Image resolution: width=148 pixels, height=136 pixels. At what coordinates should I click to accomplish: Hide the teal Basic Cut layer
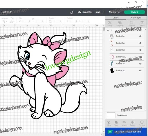[x=140, y=64]
